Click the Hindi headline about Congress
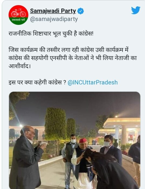 [51, 34]
